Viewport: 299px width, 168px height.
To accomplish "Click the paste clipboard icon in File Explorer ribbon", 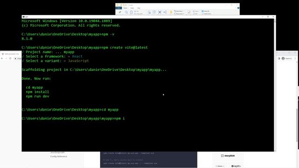I will pos(131,12).
